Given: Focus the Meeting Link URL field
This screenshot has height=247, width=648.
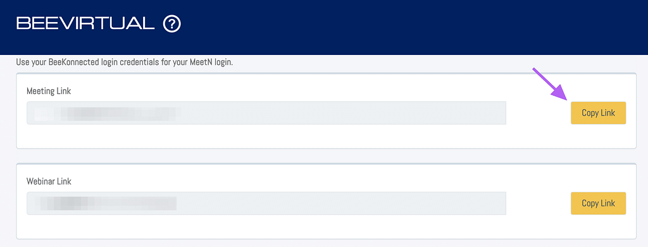Looking at the screenshot, I should [x=266, y=113].
